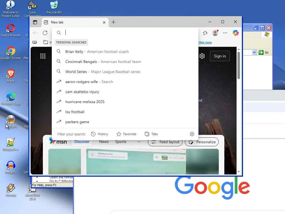Choose cam skattebo injury suggestion
Image resolution: width=285 pixels, height=214 pixels.
[x=125, y=92]
